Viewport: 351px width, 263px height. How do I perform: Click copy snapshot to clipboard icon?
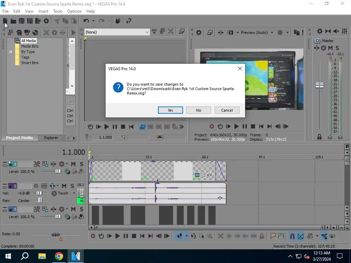tap(296, 33)
